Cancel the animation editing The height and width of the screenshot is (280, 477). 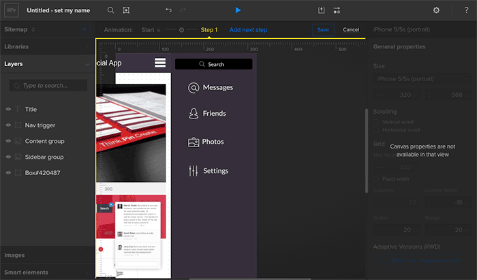[x=351, y=30]
